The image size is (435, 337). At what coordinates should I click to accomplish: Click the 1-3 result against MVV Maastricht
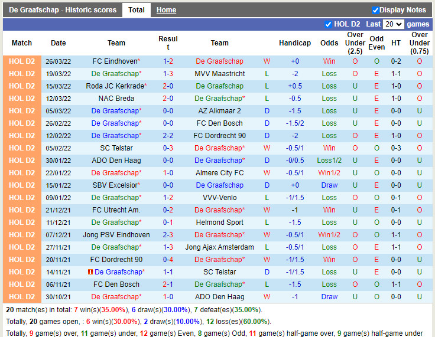click(x=168, y=74)
